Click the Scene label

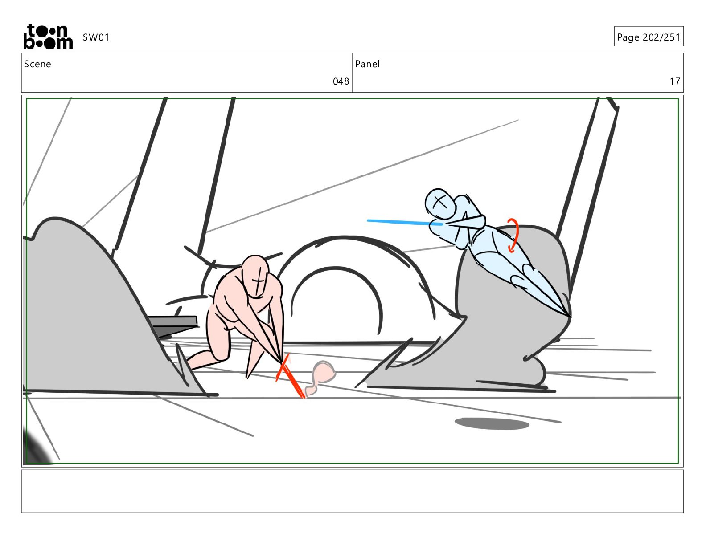[x=37, y=64]
